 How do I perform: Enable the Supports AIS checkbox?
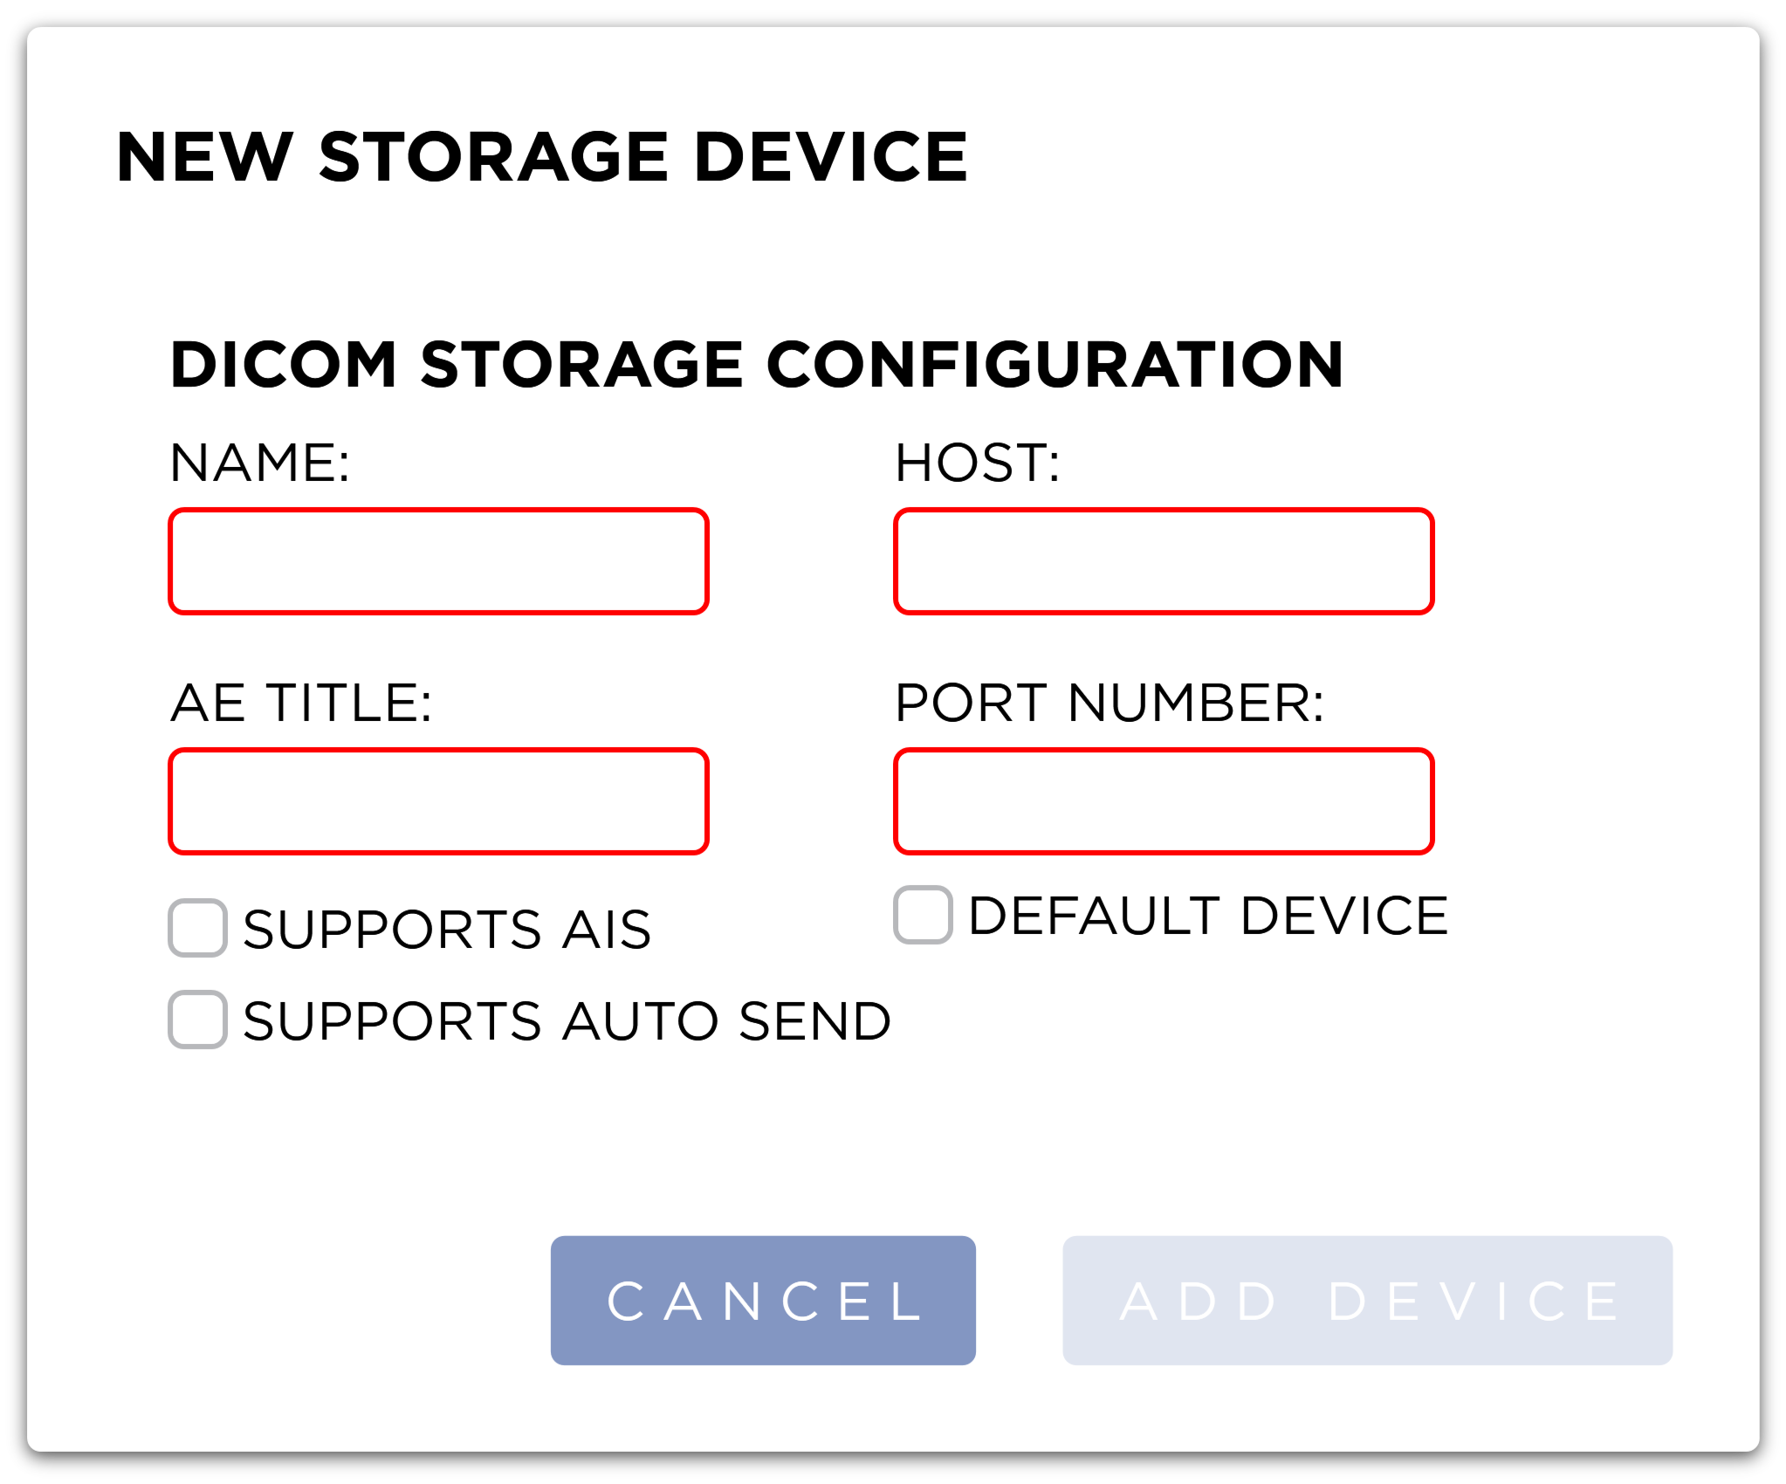tap(198, 928)
